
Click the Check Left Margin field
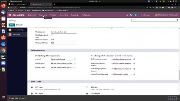click(x=64, y=43)
